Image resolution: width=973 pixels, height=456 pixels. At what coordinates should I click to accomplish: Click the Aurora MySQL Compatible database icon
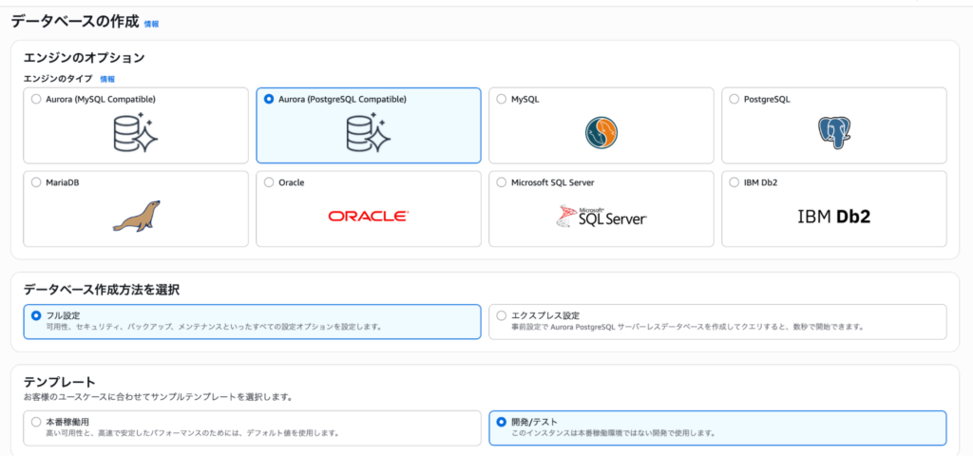pos(135,134)
